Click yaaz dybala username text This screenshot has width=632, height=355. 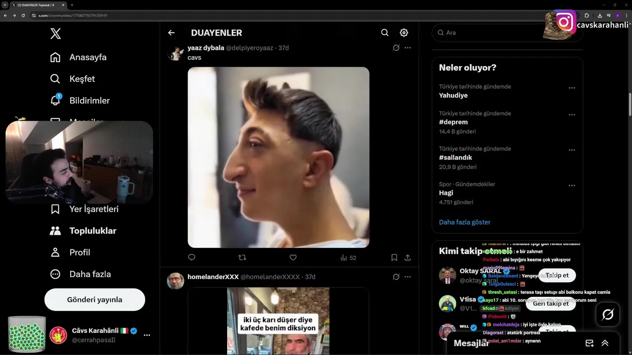(x=206, y=48)
